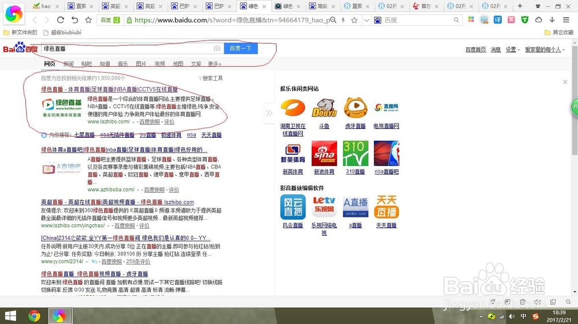
Task: Open the user account dropdown 爱家里的每个人
Action: (x=545, y=50)
